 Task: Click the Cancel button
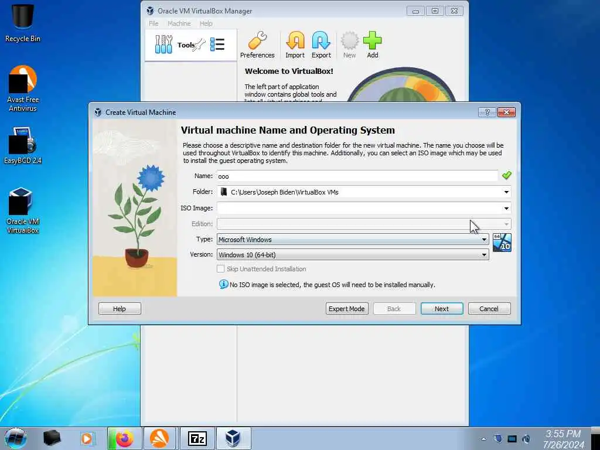click(x=489, y=308)
